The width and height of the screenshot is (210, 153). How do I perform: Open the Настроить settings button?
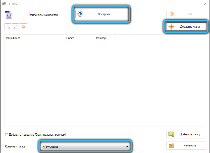click(x=101, y=14)
